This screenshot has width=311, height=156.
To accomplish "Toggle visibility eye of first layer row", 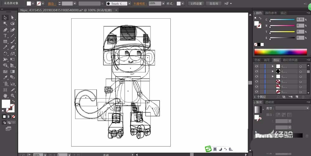I will (257, 66).
